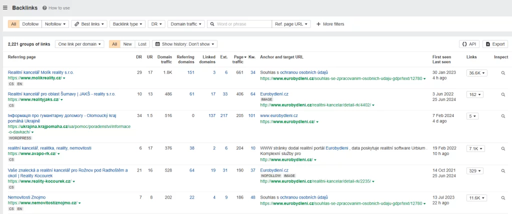The height and width of the screenshot is (214, 512).
Task: Open the Show history dropdown
Action: click(x=184, y=44)
